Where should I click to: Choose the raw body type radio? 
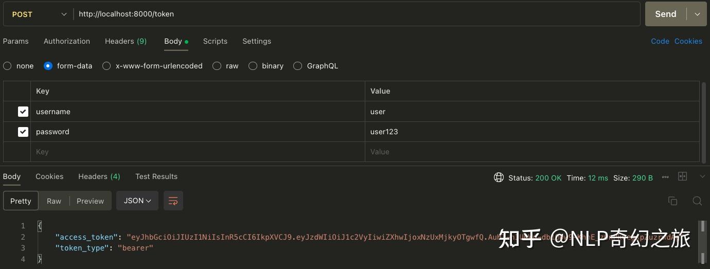[x=217, y=66]
